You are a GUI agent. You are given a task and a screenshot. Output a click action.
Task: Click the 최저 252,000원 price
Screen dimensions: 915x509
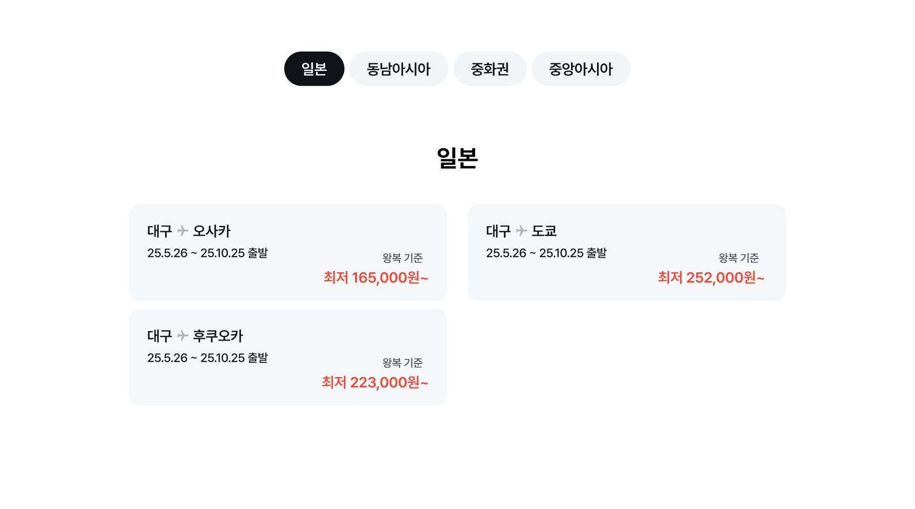click(711, 278)
